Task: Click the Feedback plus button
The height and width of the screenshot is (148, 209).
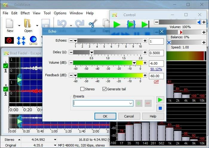Action: (145, 75)
